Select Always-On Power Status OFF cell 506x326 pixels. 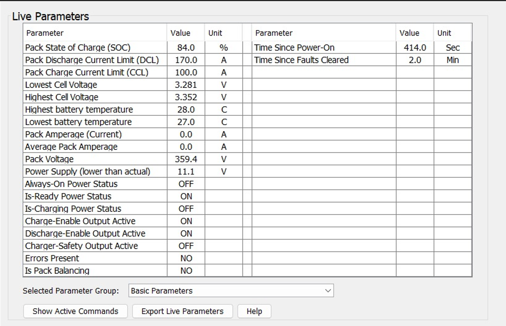click(x=186, y=184)
